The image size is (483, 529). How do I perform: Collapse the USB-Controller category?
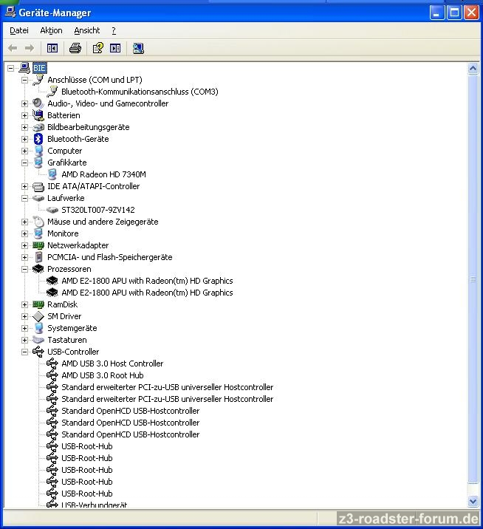tap(24, 352)
